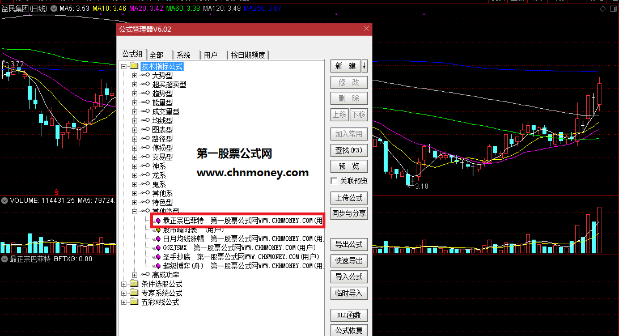The image size is (619, 336).
Task: Collapse the 技术指标公式 root node
Action: 124,66
